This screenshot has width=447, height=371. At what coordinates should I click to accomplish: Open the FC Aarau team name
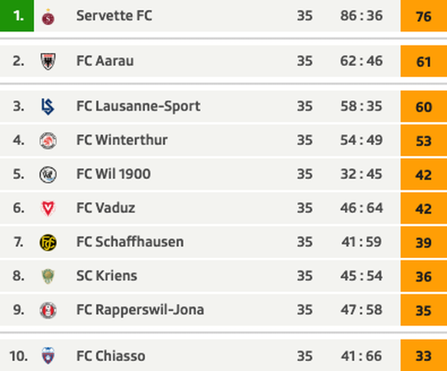pyautogui.click(x=105, y=61)
